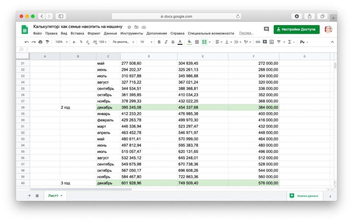Open the Данные menu
This screenshot has width=353, height=222.
coord(110,33)
